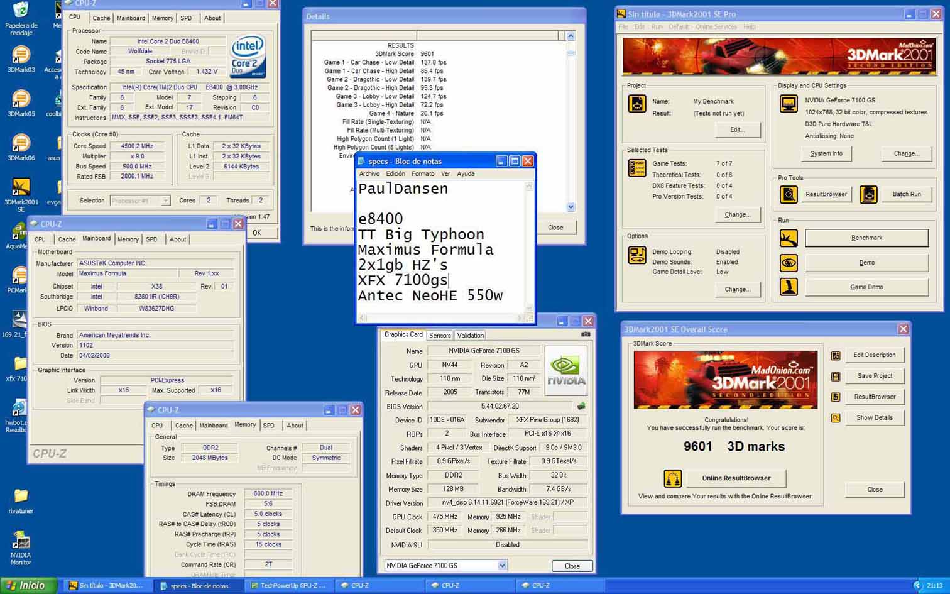Click the Driver Version field in GPU-Z

coord(507,503)
